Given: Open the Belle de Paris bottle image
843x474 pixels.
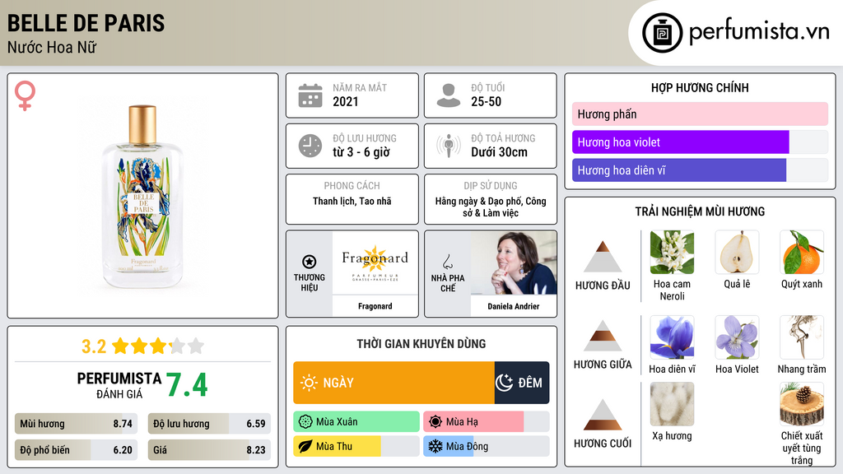Looking at the screenshot, I should click(142, 196).
